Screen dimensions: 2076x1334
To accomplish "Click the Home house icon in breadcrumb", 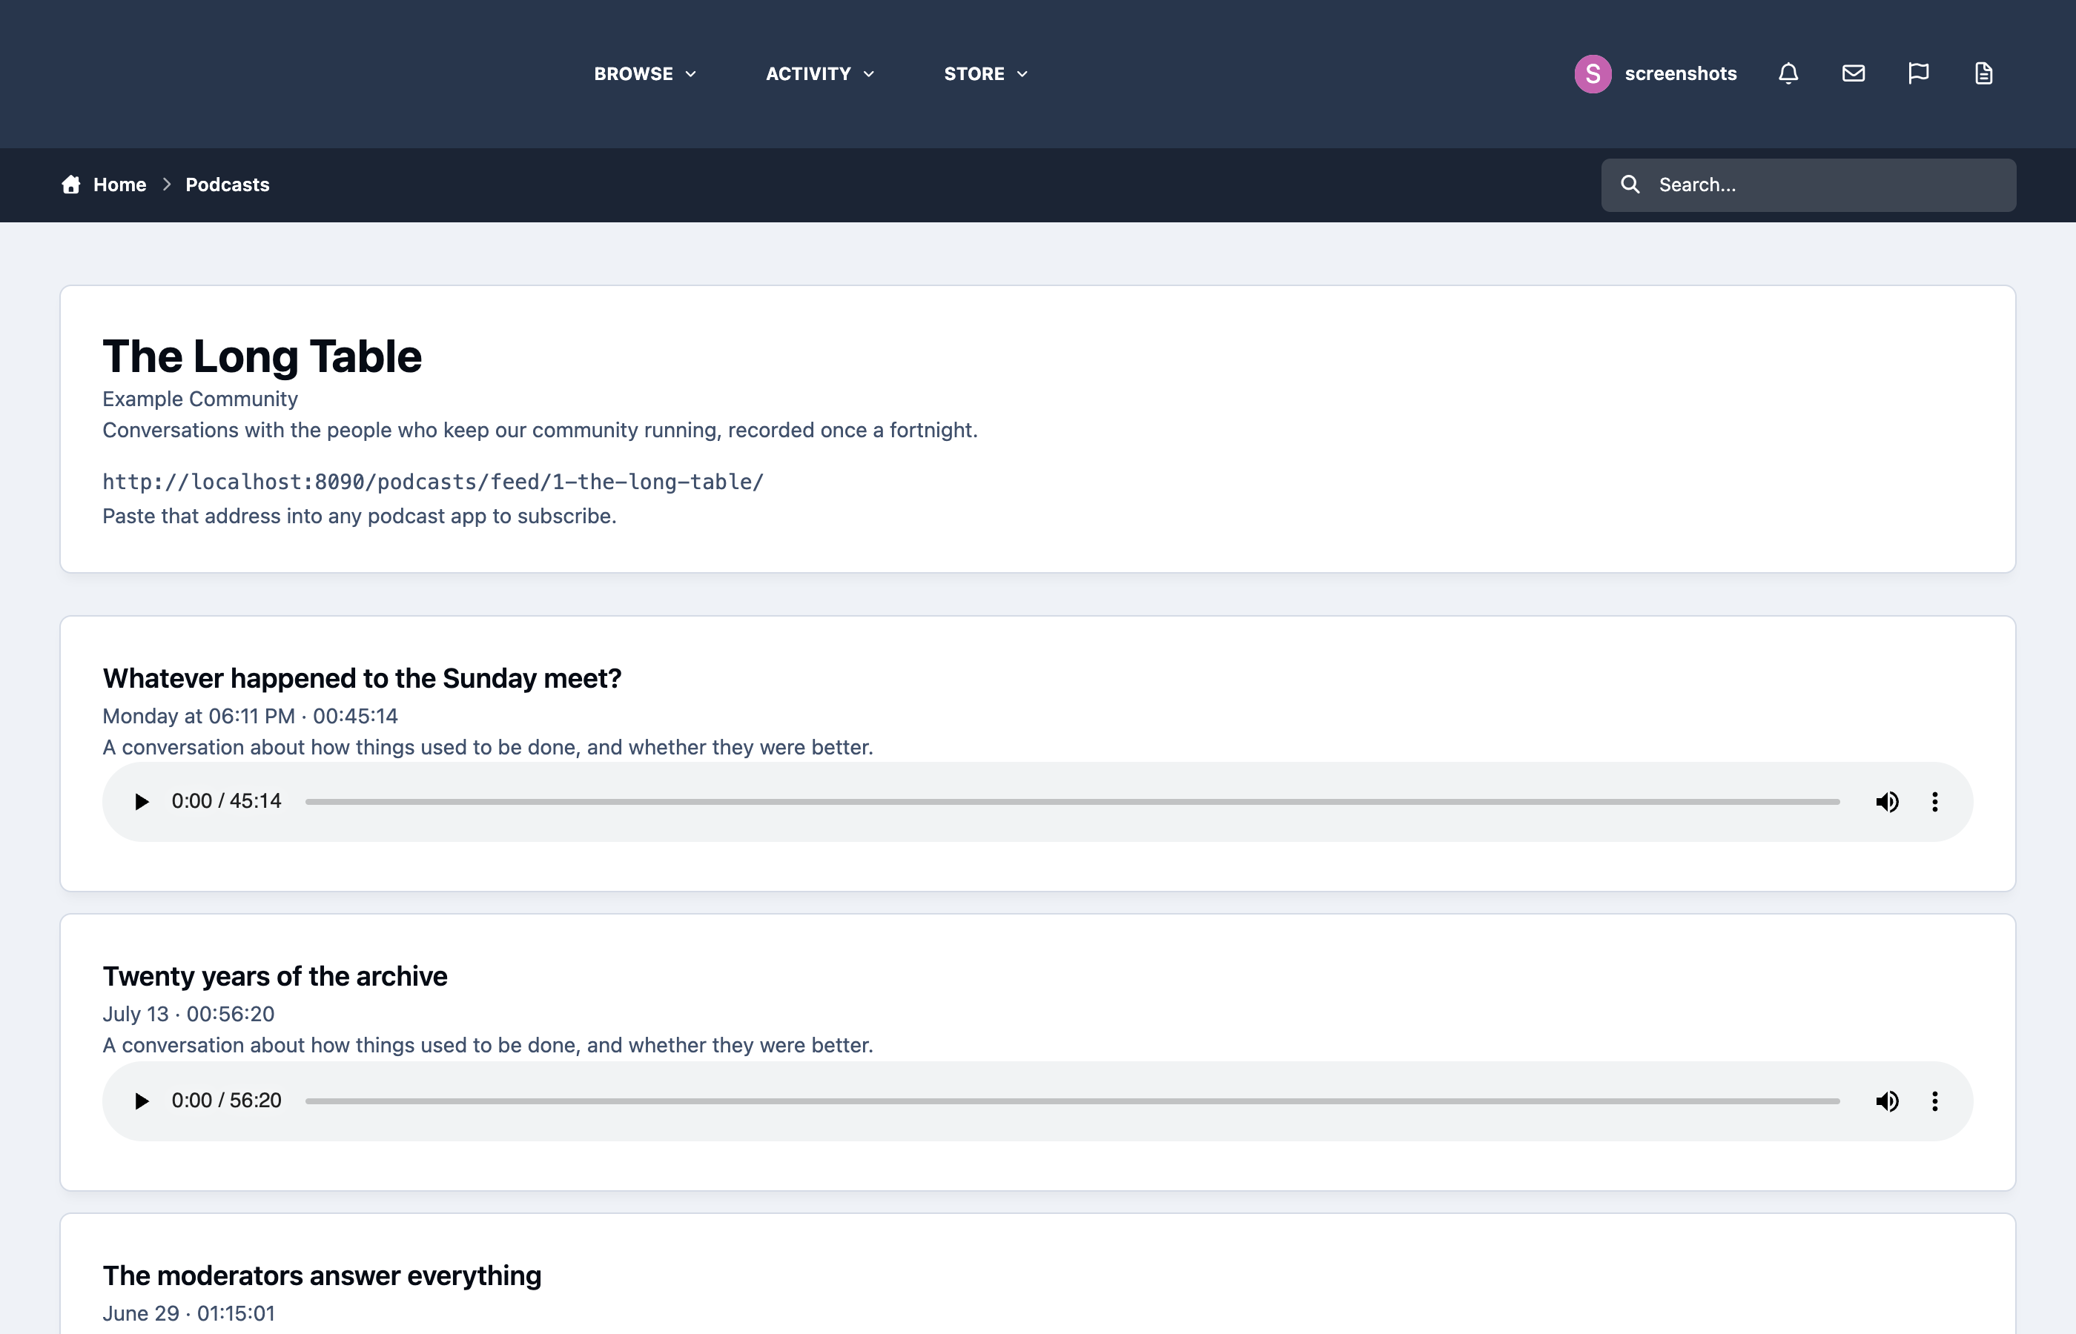I will 71,185.
